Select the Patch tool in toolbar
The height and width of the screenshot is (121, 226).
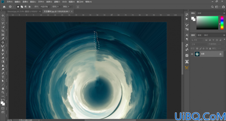[x=3, y=42]
